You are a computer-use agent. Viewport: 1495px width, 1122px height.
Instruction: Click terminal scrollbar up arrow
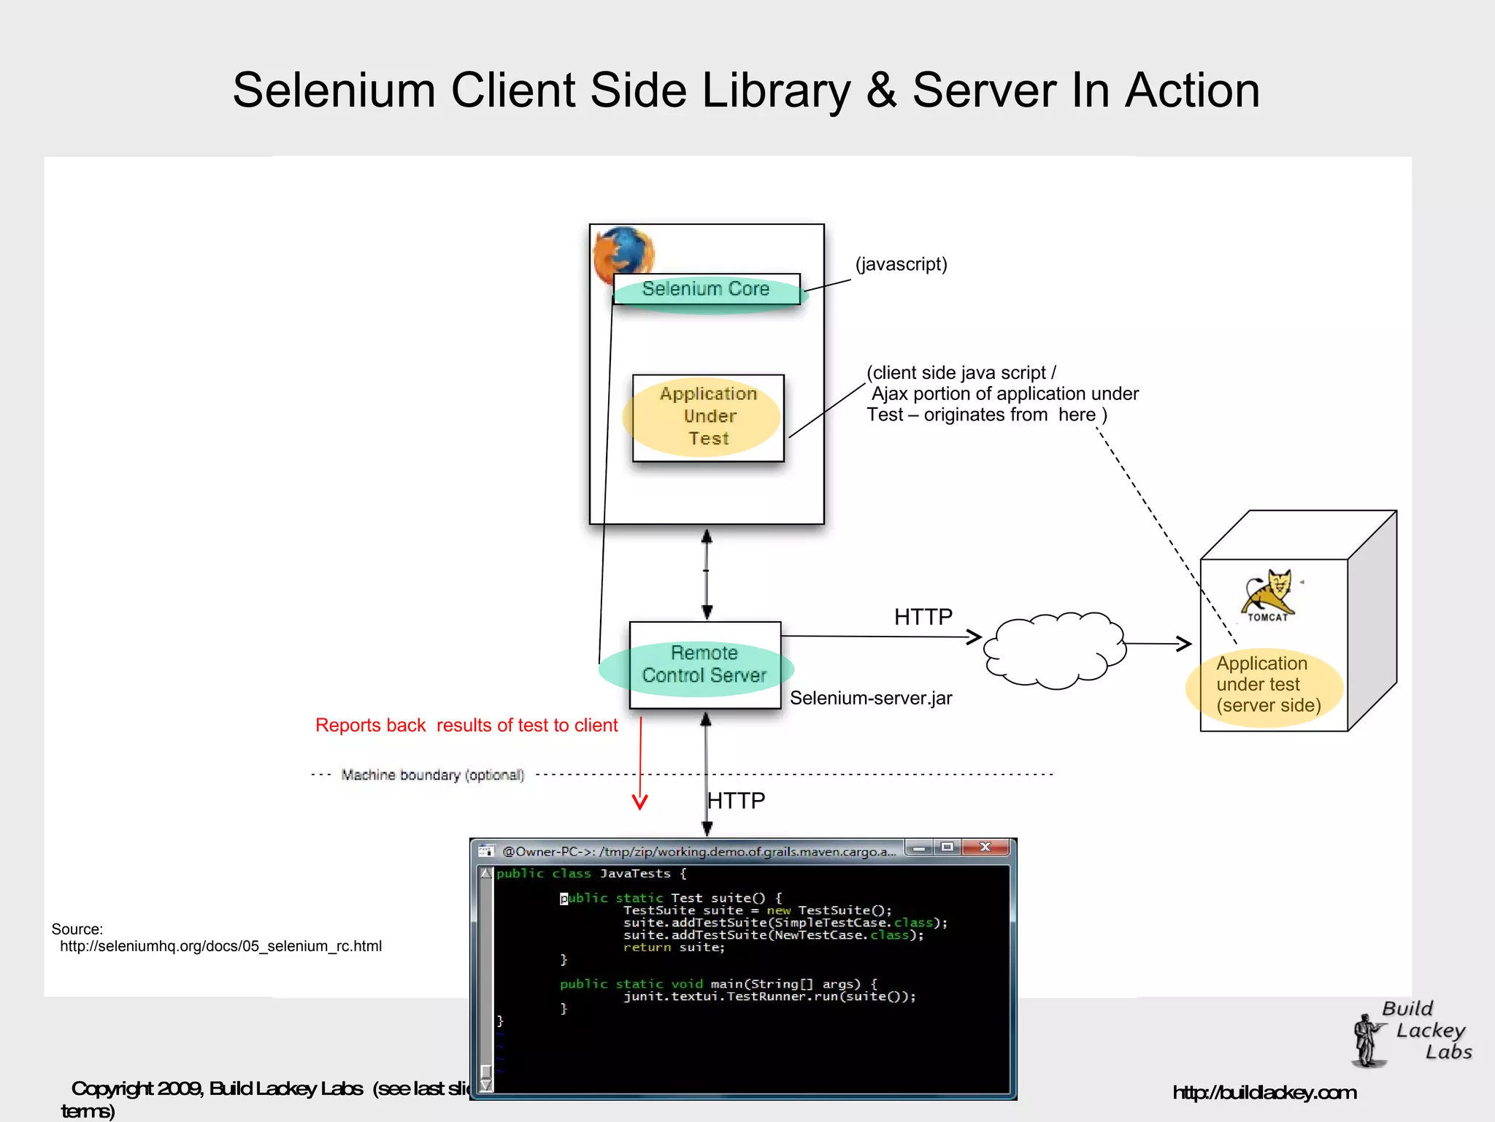click(x=486, y=874)
